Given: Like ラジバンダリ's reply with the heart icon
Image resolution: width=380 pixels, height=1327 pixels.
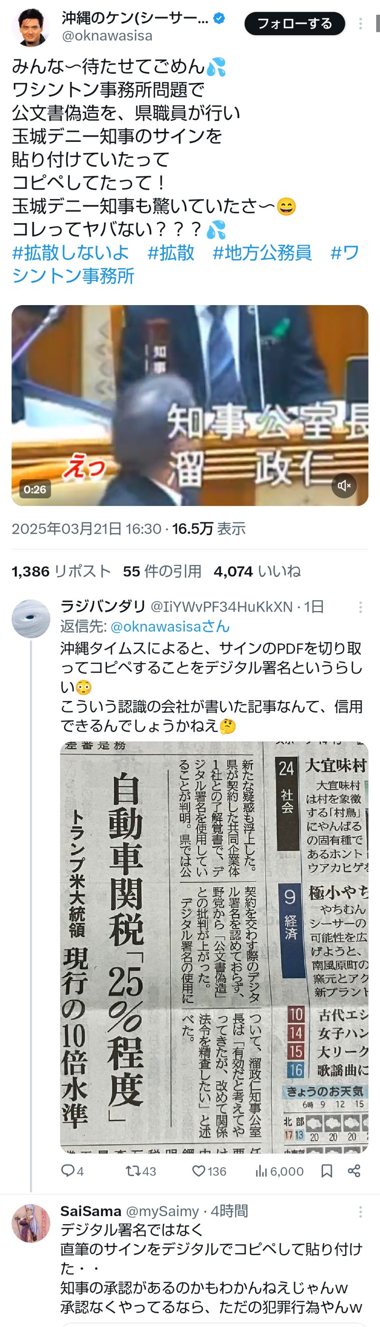Looking at the screenshot, I should click(x=209, y=1171).
